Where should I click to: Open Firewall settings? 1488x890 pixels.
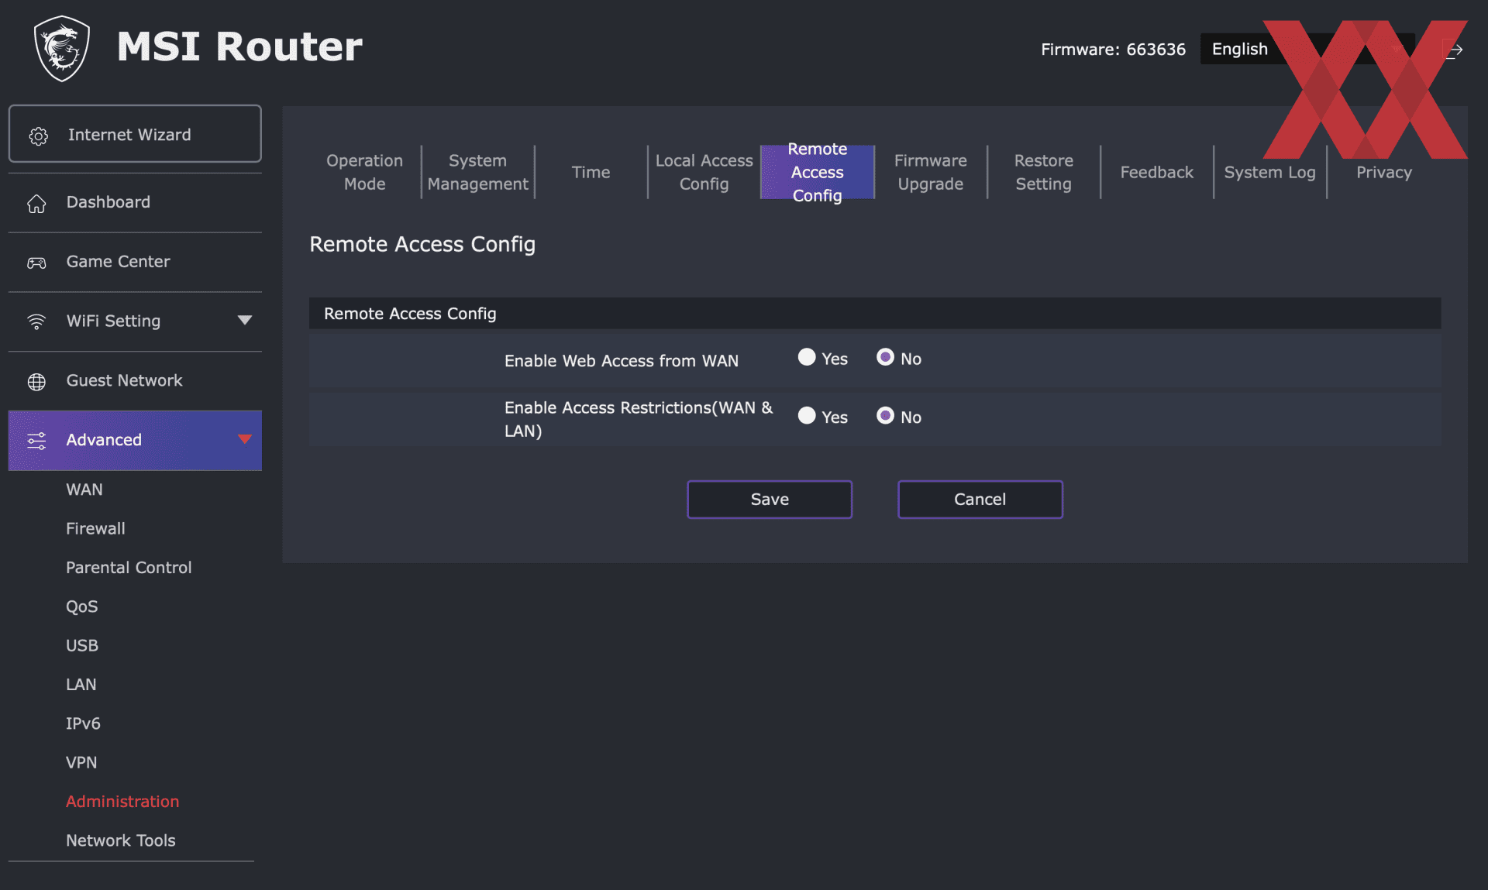pyautogui.click(x=95, y=528)
